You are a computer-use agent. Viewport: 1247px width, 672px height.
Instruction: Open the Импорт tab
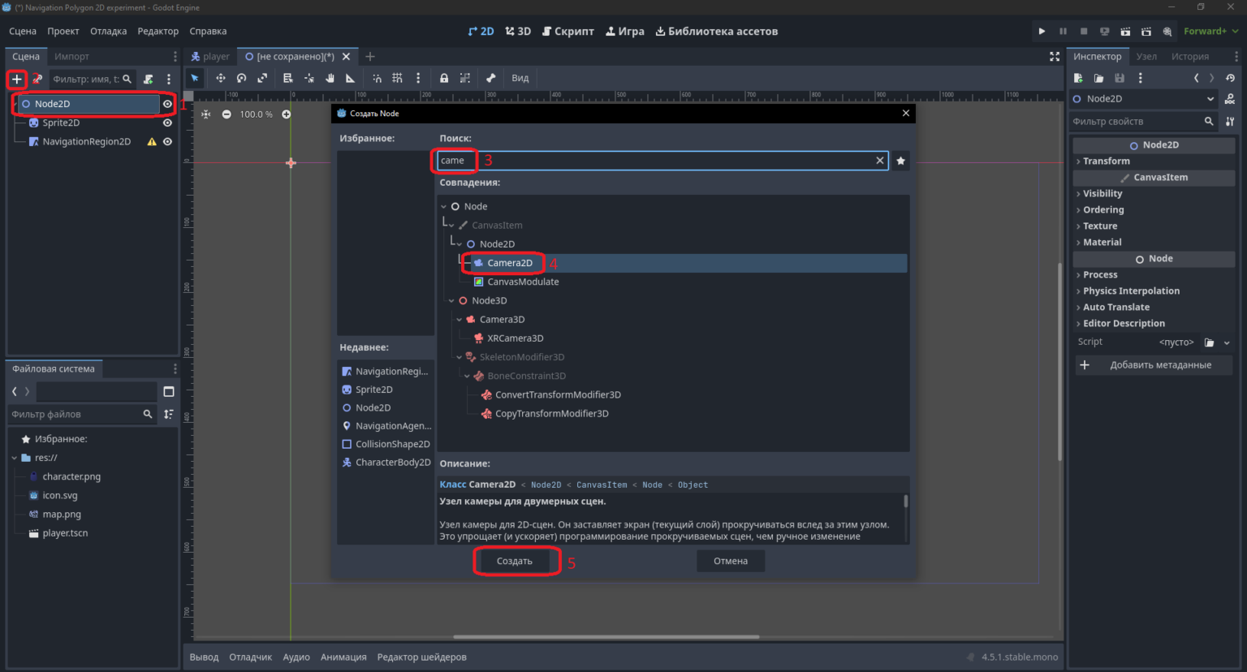[71, 56]
